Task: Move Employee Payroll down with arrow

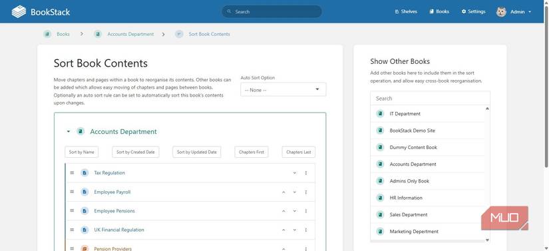Action: click(x=294, y=192)
